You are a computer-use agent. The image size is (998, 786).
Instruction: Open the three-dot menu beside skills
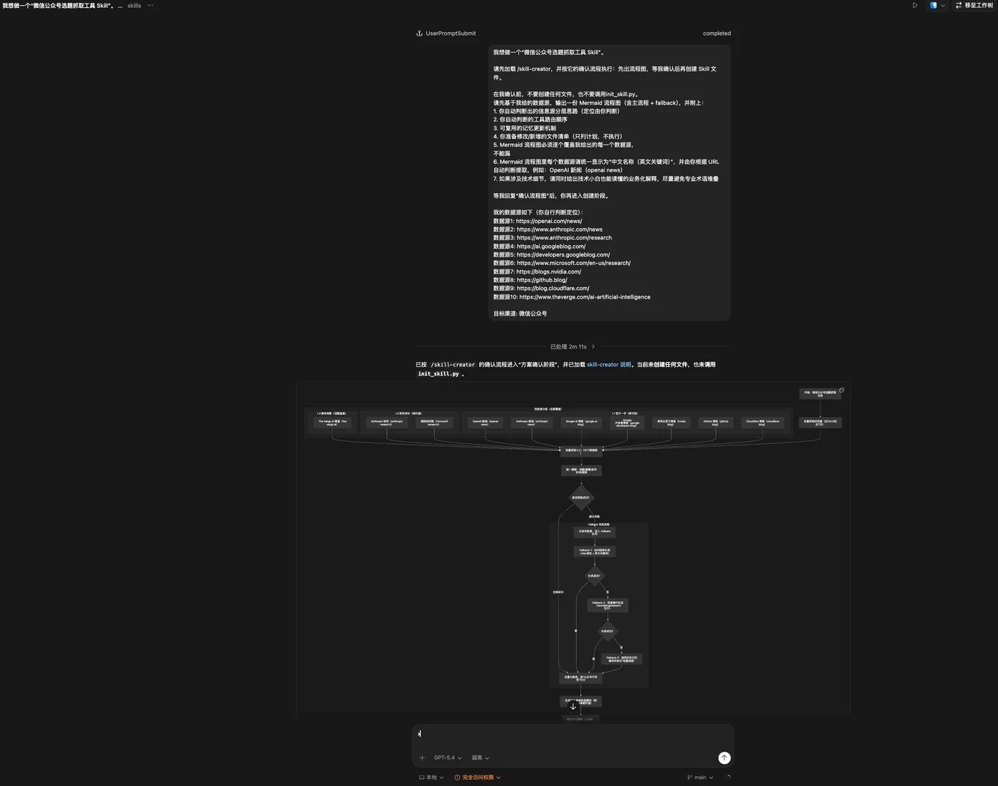(150, 5)
